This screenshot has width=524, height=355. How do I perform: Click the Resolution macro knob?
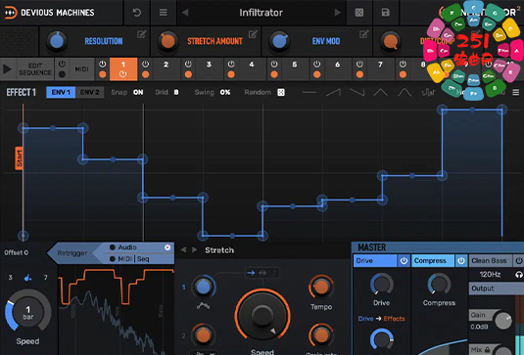(x=57, y=41)
